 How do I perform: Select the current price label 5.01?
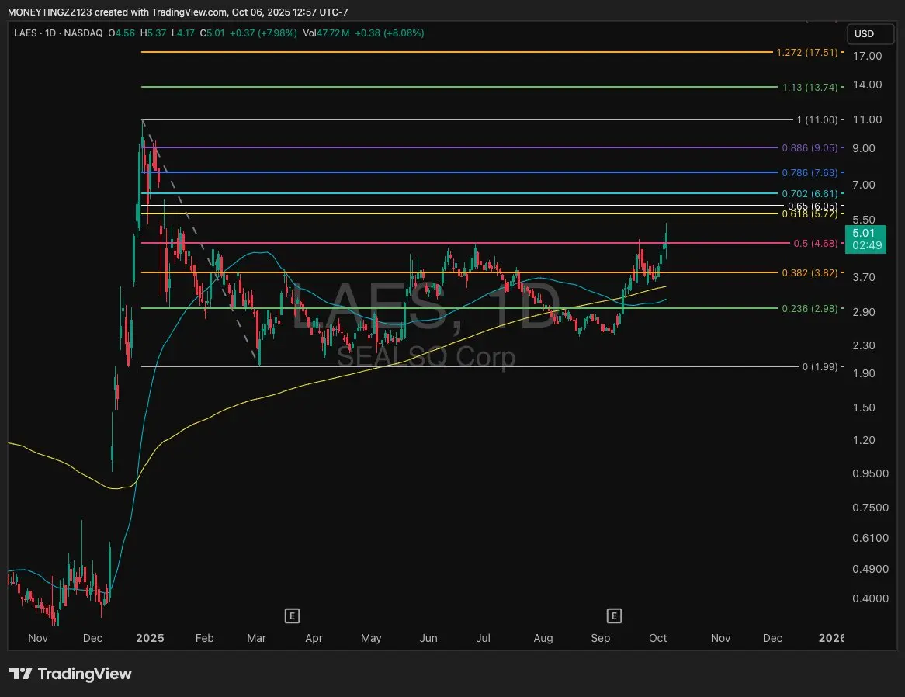coord(864,233)
